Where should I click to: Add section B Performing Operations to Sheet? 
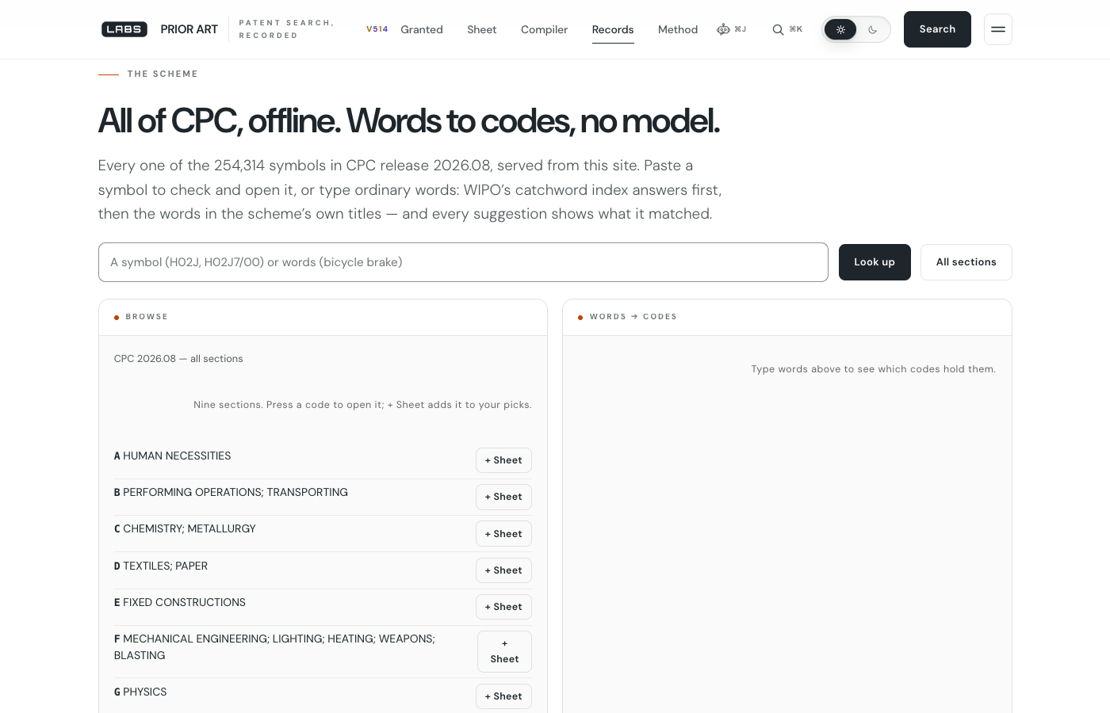pos(503,497)
